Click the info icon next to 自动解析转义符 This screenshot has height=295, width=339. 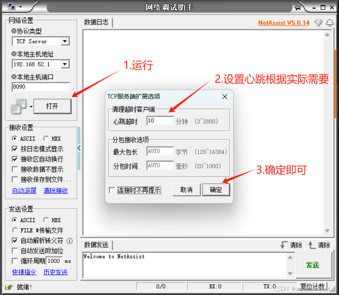[70, 241]
